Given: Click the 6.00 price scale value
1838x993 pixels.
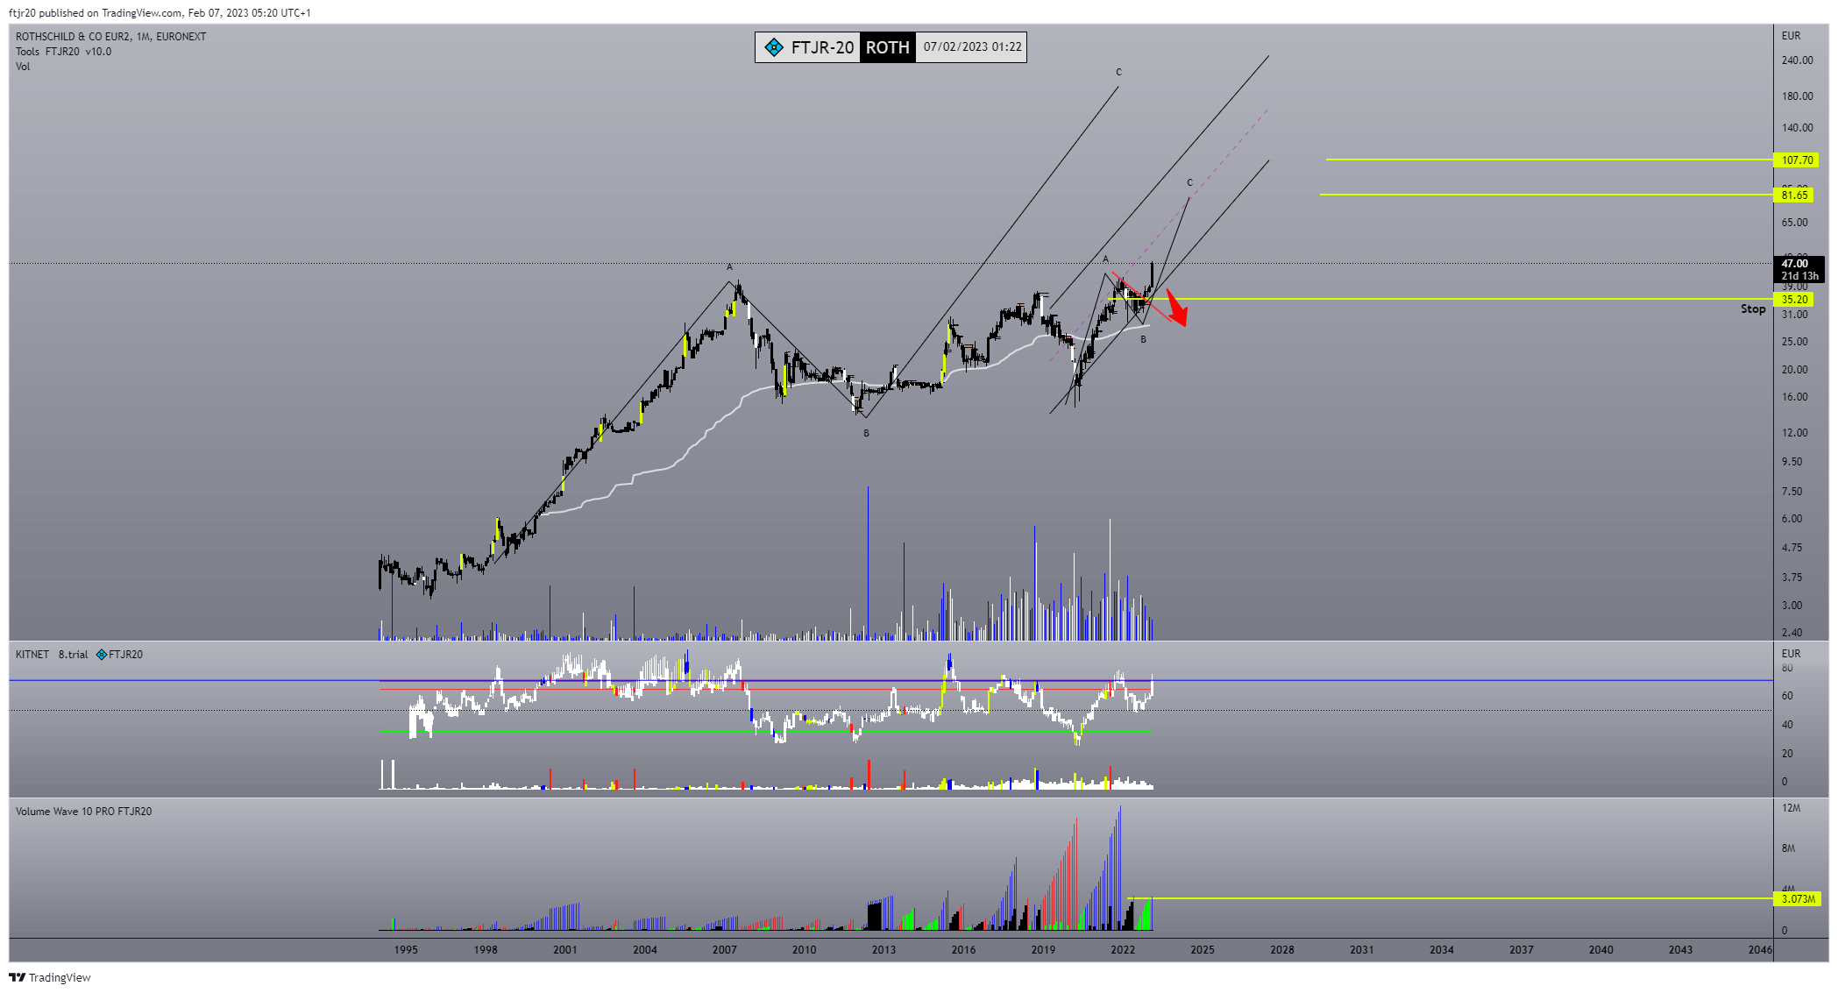Looking at the screenshot, I should (1792, 519).
